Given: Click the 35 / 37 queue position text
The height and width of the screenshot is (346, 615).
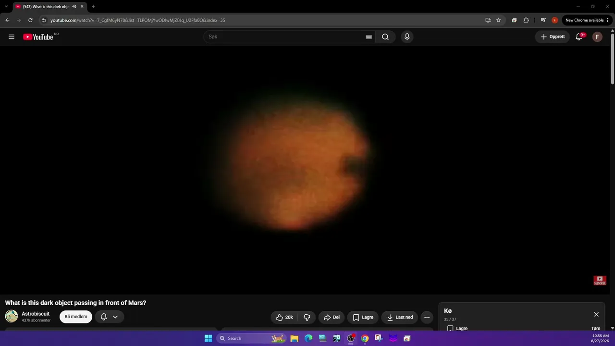Looking at the screenshot, I should (x=450, y=320).
